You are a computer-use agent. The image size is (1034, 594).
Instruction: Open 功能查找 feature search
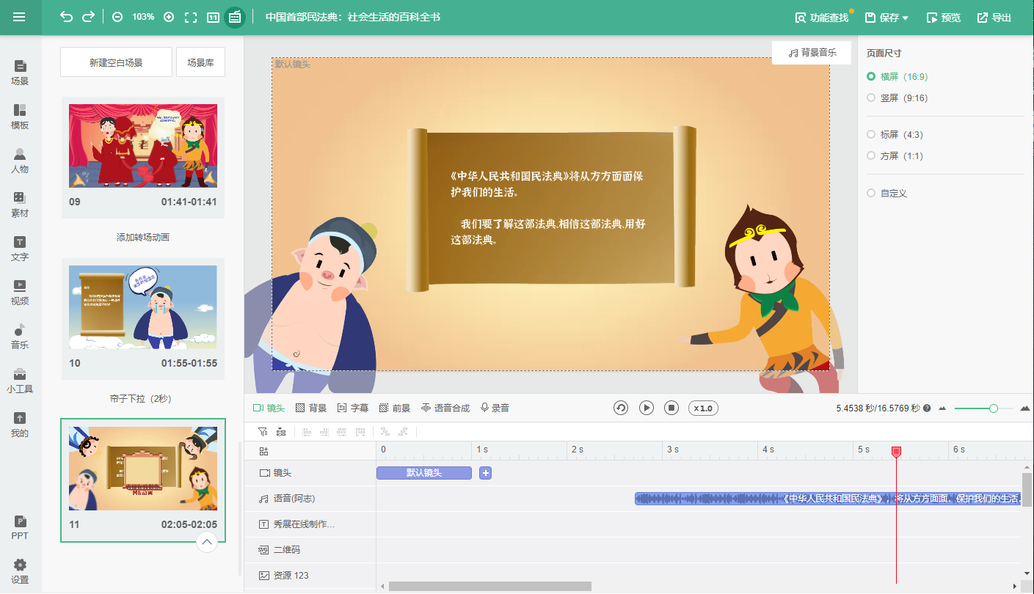point(823,18)
